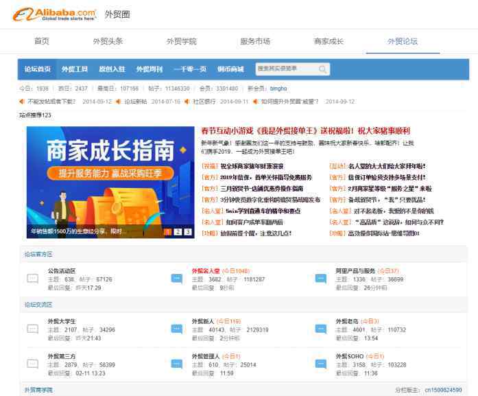Click the 外贸新人 chat bubble icon
478x396 pixels.
[176, 329]
